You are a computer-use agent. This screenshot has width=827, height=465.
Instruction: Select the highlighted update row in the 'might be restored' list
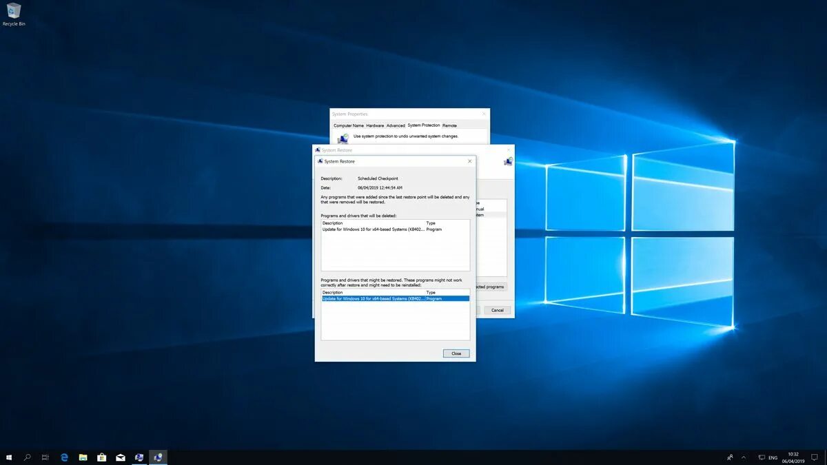[x=396, y=298]
